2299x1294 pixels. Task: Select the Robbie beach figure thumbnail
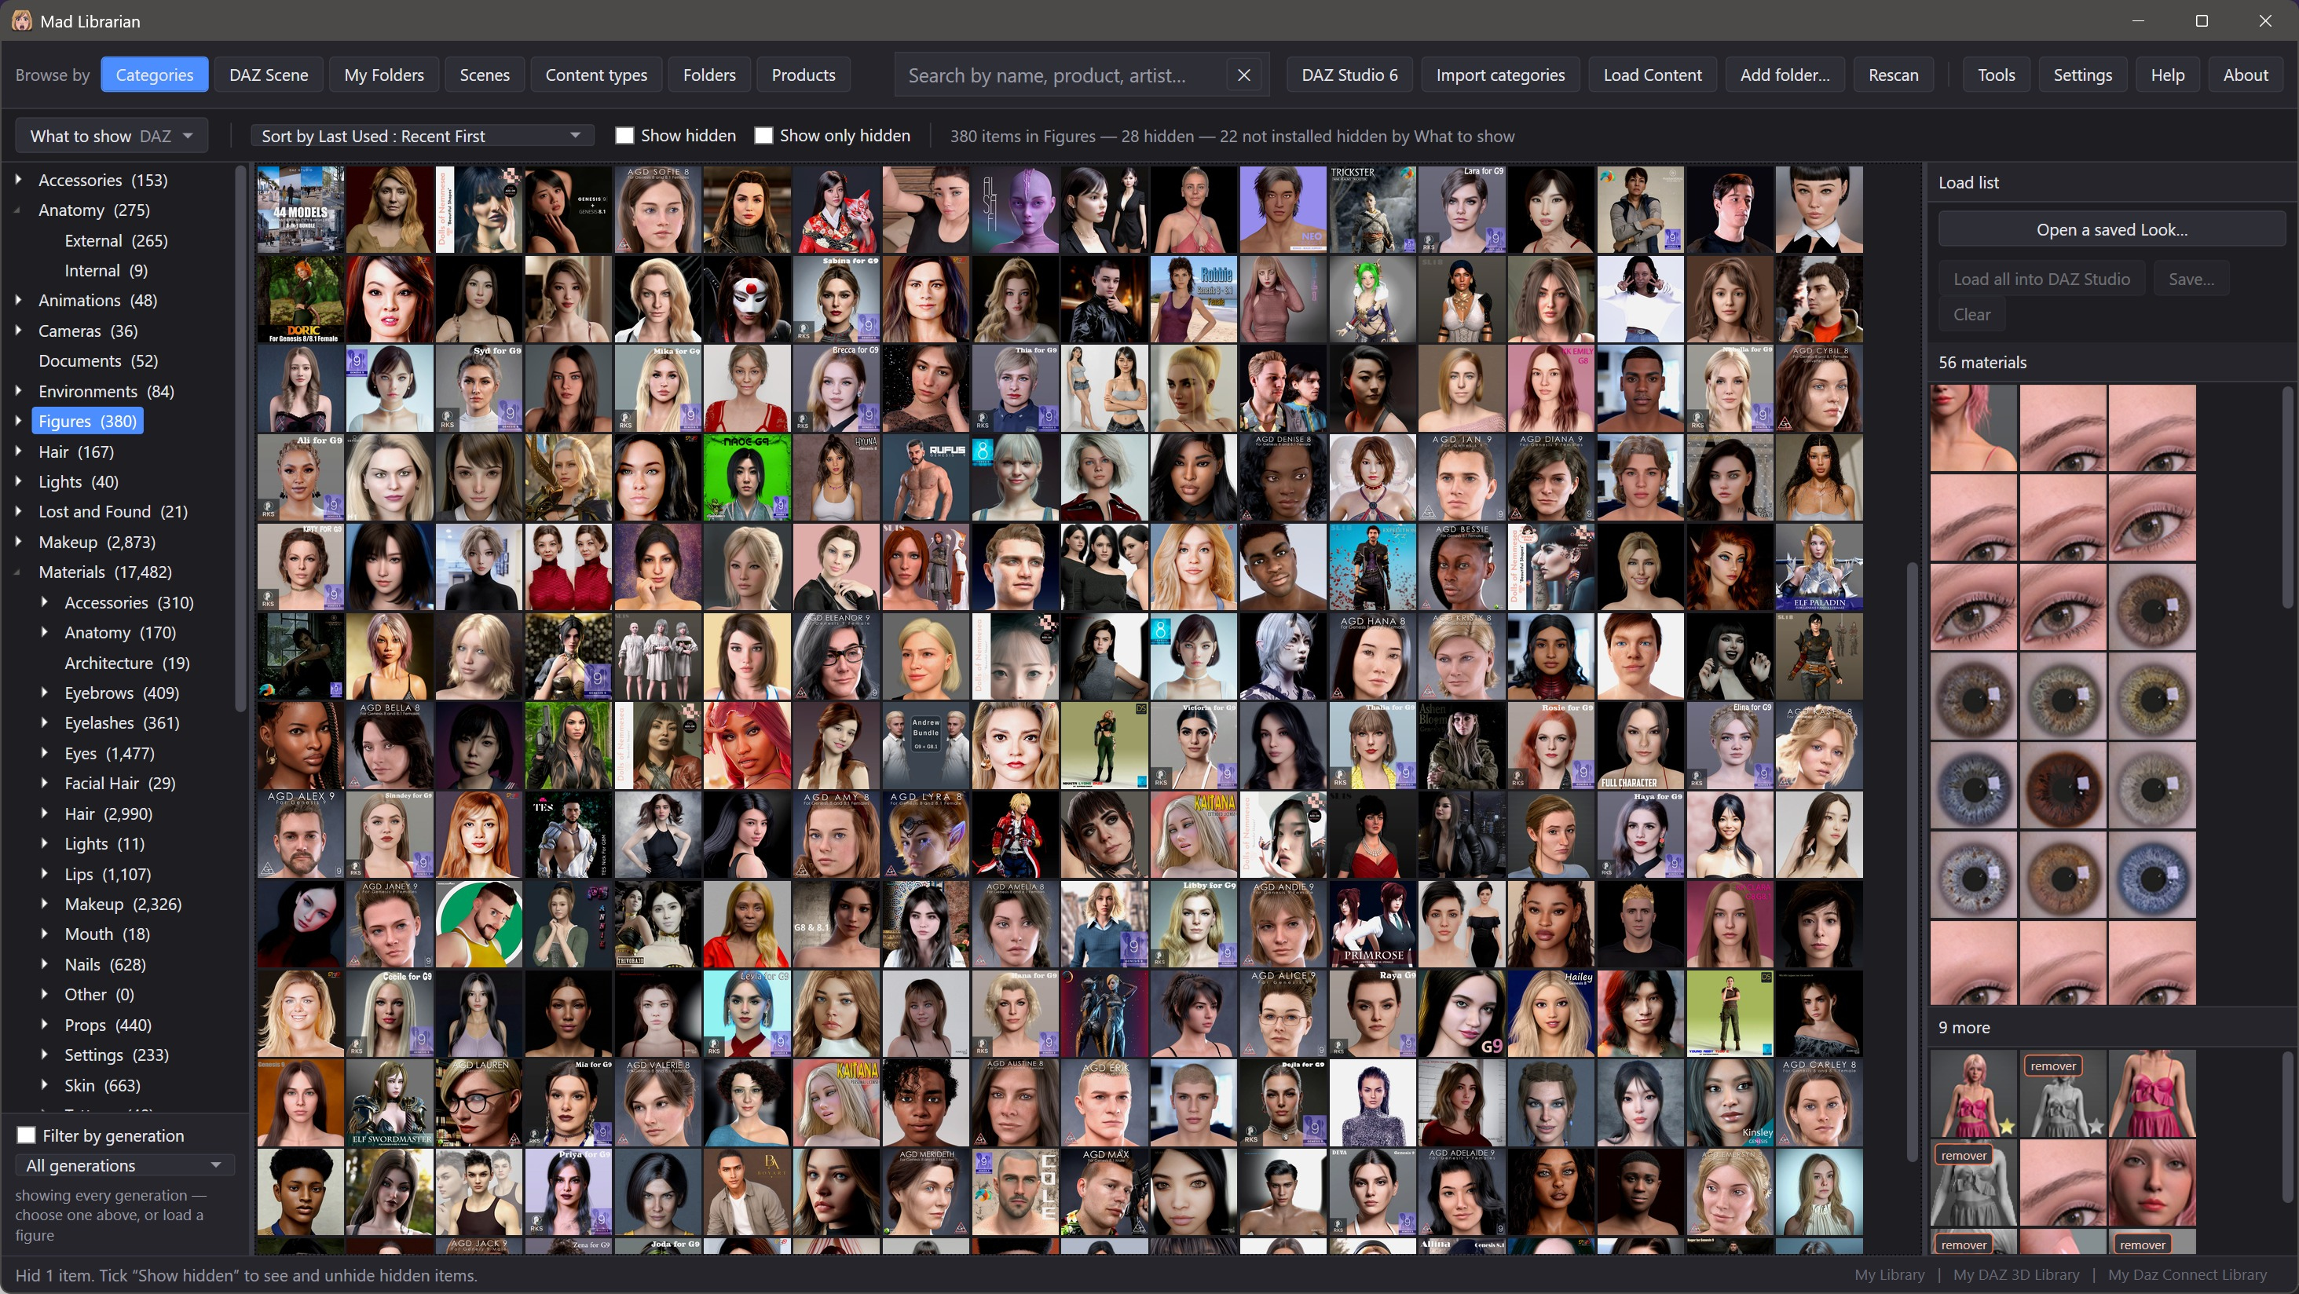pyautogui.click(x=1194, y=300)
